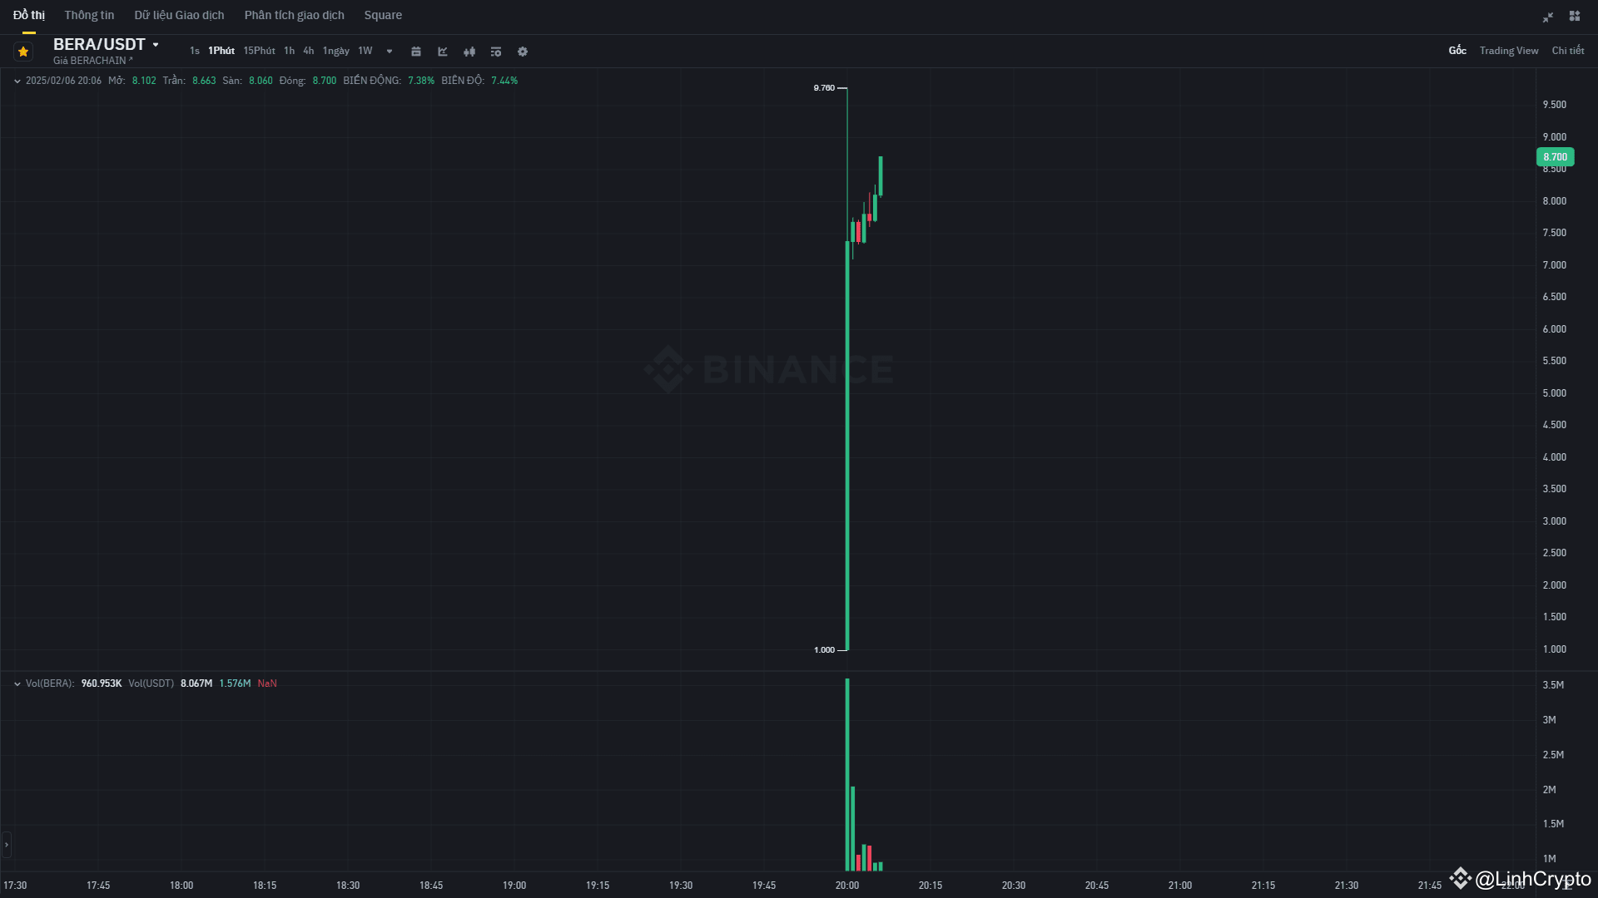This screenshot has width=1598, height=898.
Task: Select the 1W time interval
Action: (x=365, y=51)
